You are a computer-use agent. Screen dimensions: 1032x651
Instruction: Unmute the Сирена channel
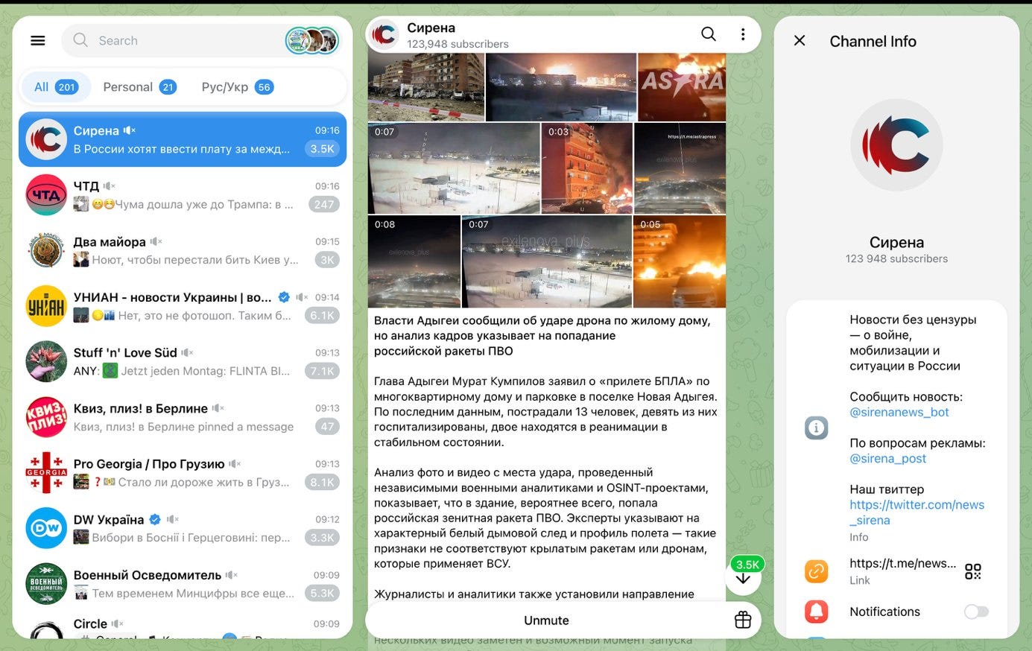coord(546,620)
